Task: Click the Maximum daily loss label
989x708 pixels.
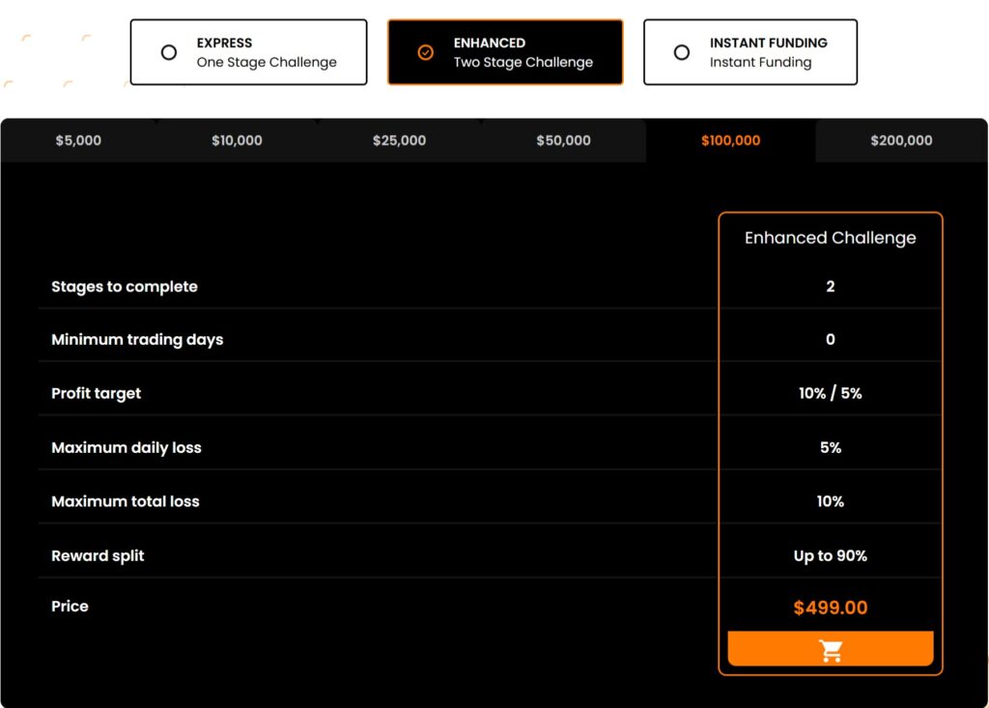Action: coord(127,448)
